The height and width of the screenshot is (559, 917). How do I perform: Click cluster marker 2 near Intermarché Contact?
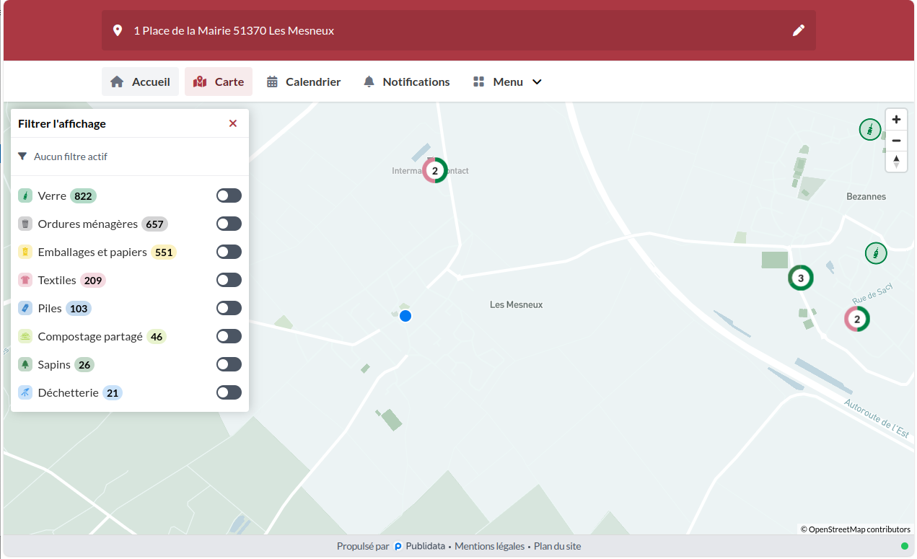435,171
